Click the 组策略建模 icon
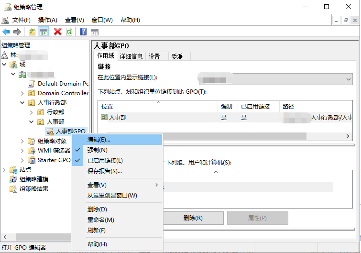Image resolution: width=361 pixels, height=253 pixels. [x=13, y=179]
